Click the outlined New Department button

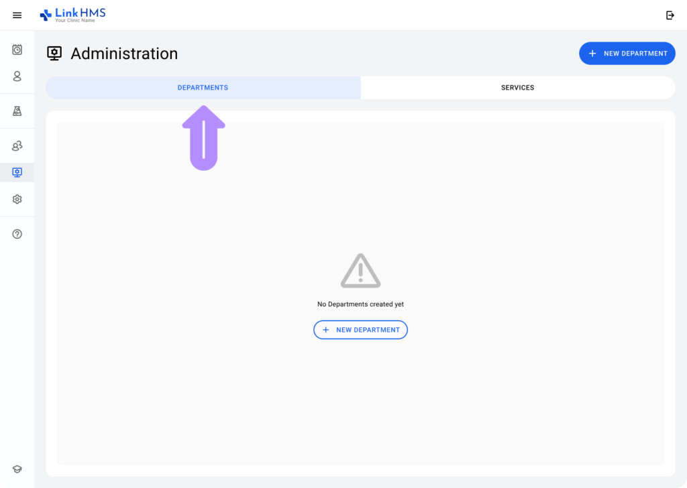[360, 330]
